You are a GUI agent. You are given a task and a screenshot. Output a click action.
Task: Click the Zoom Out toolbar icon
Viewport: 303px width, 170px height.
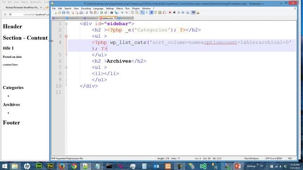126,13
